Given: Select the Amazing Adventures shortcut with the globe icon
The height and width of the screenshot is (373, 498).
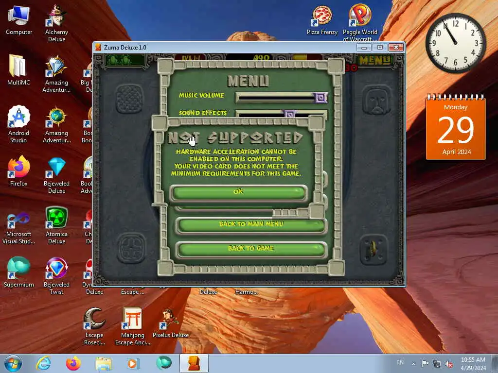Looking at the screenshot, I should click(x=56, y=124).
